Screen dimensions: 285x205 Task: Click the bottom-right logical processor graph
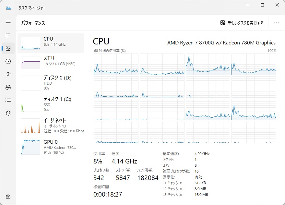tap(254, 132)
